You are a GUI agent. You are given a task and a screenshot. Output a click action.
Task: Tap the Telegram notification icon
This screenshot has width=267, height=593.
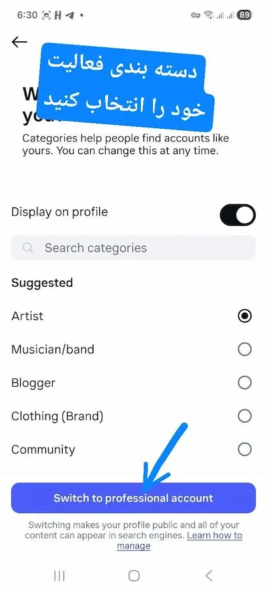click(x=69, y=15)
